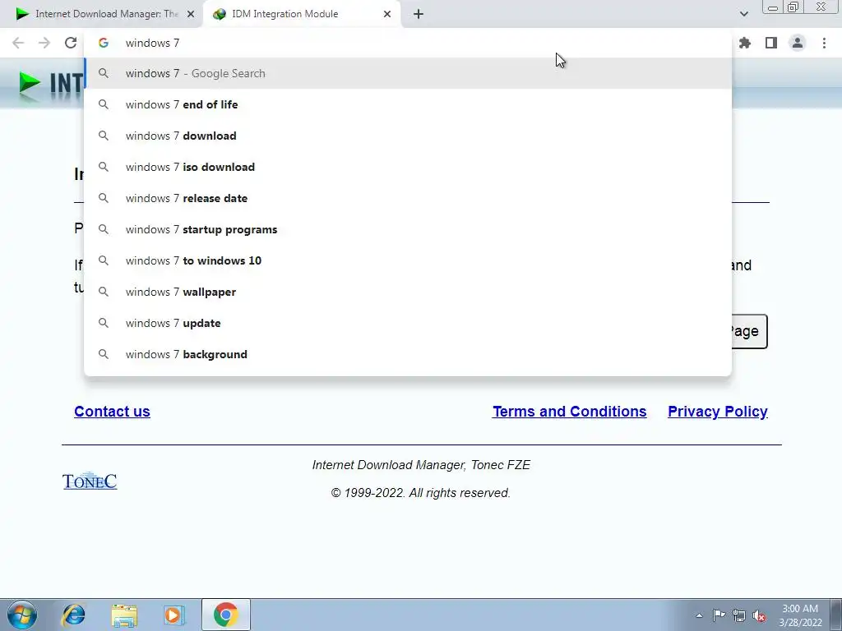Pick 'windows 7 end of life' suggestion
Viewport: 842px width, 631px height.
[x=408, y=104]
